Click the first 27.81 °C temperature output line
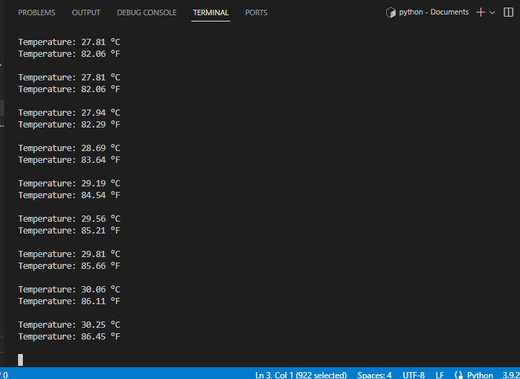This screenshot has width=520, height=379. click(69, 42)
